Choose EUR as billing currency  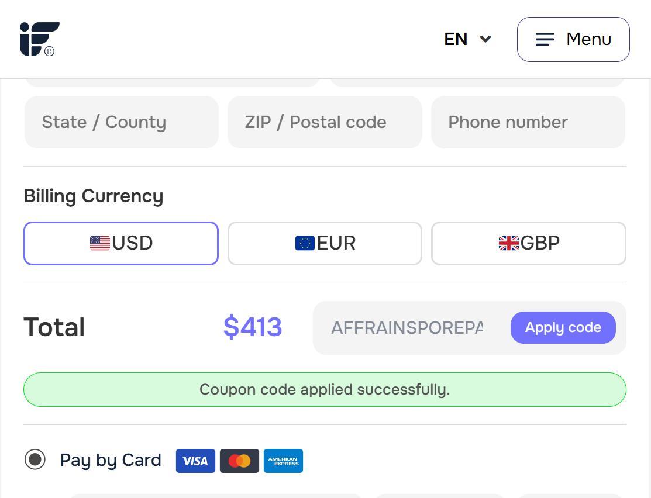pos(325,243)
